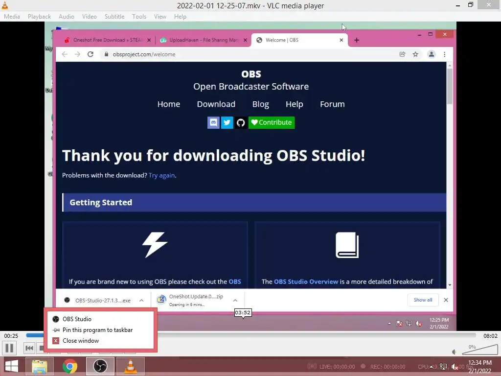501x376 pixels.
Task: Click the previous media button in VLC
Action: pyautogui.click(x=29, y=348)
